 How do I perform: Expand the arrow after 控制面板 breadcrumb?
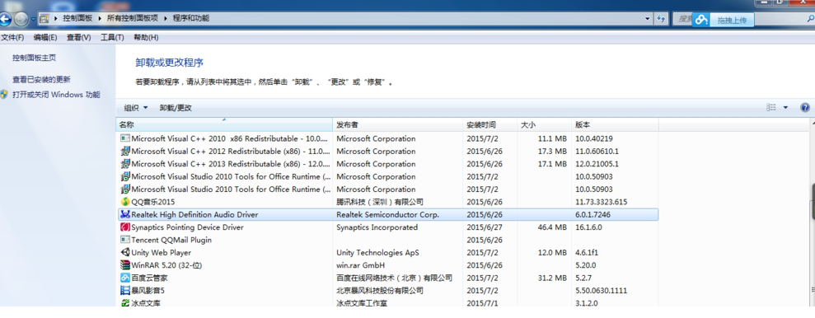pyautogui.click(x=100, y=18)
